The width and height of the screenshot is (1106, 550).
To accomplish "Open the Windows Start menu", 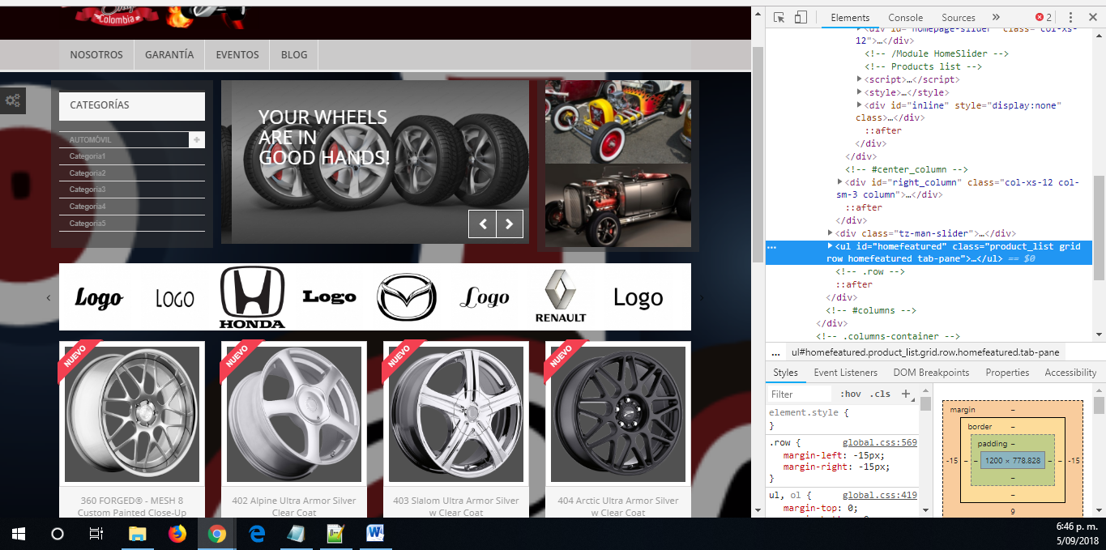I will 19,534.
